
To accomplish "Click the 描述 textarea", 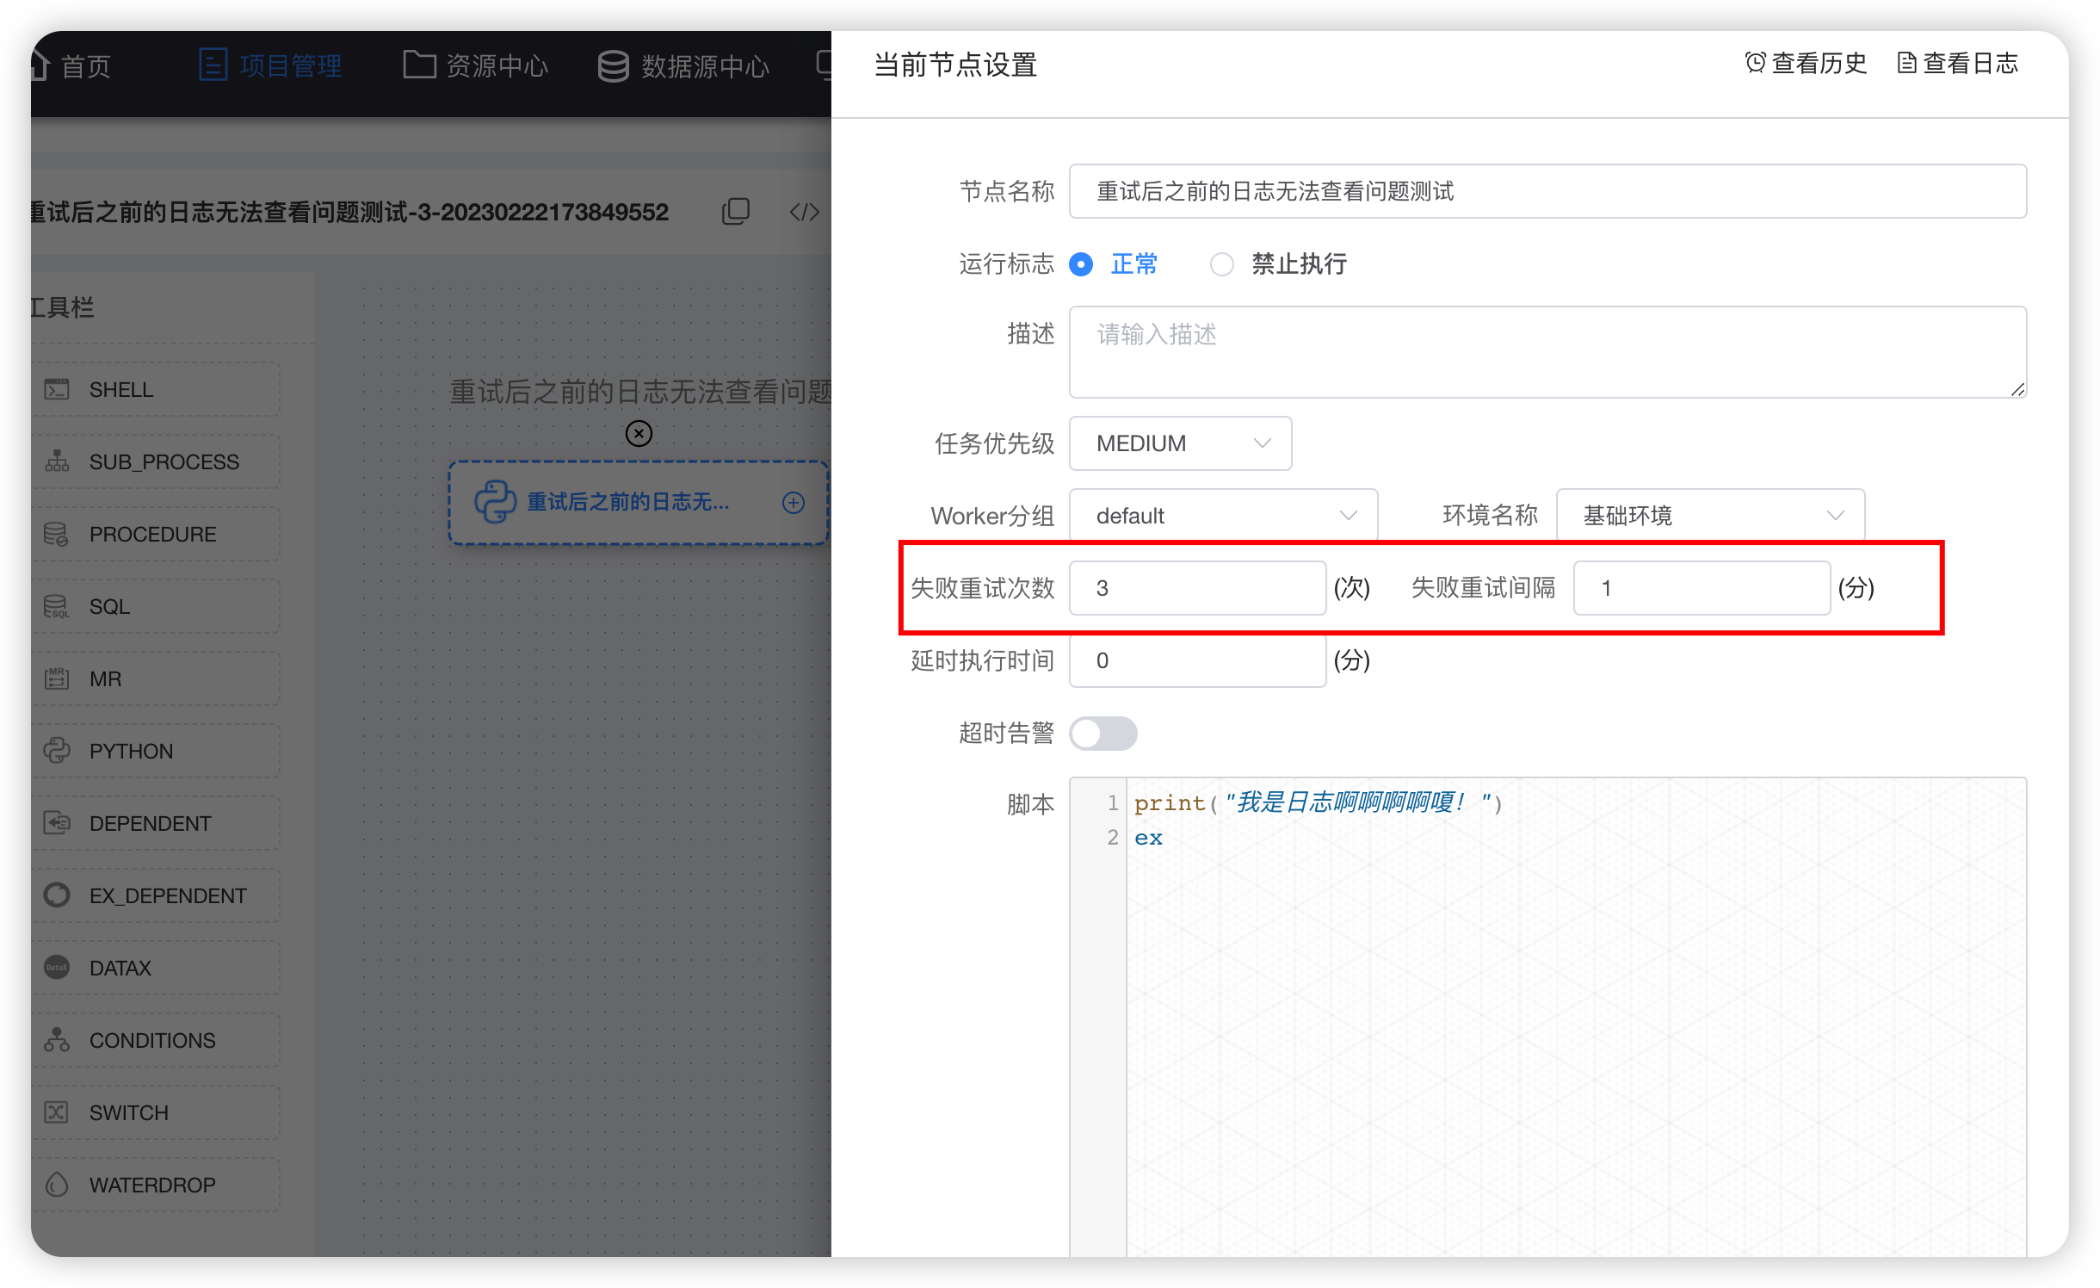I will tap(1547, 352).
